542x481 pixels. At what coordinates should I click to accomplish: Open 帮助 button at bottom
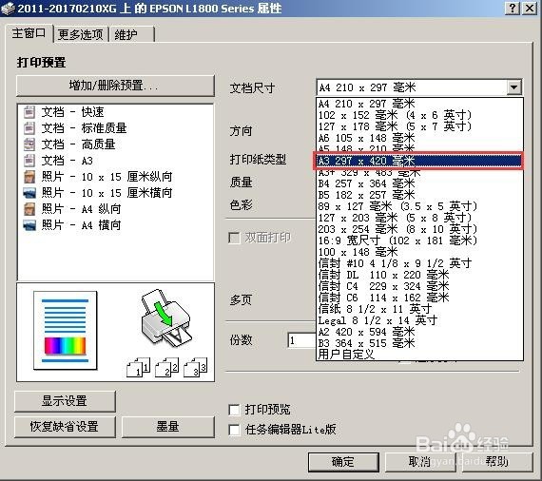497,462
